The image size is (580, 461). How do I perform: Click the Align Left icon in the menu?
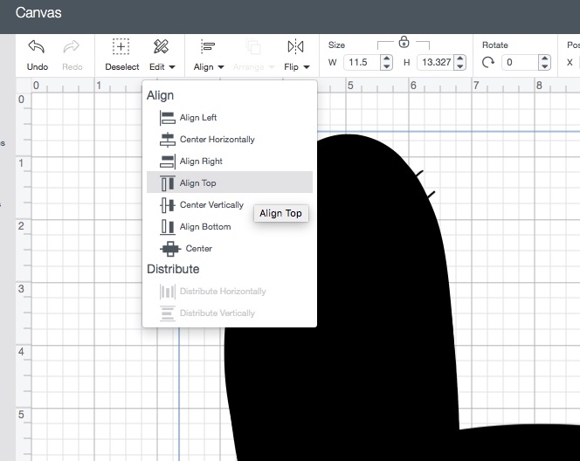pyautogui.click(x=167, y=118)
